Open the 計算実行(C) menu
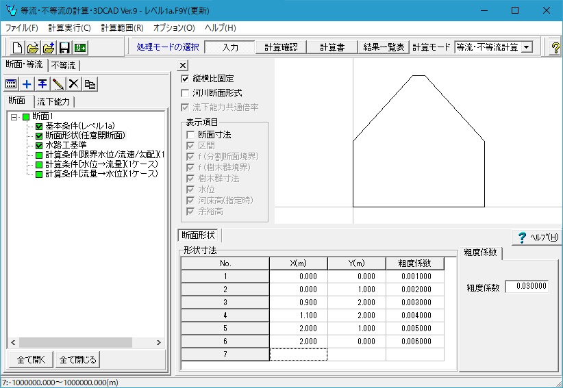 (70, 28)
